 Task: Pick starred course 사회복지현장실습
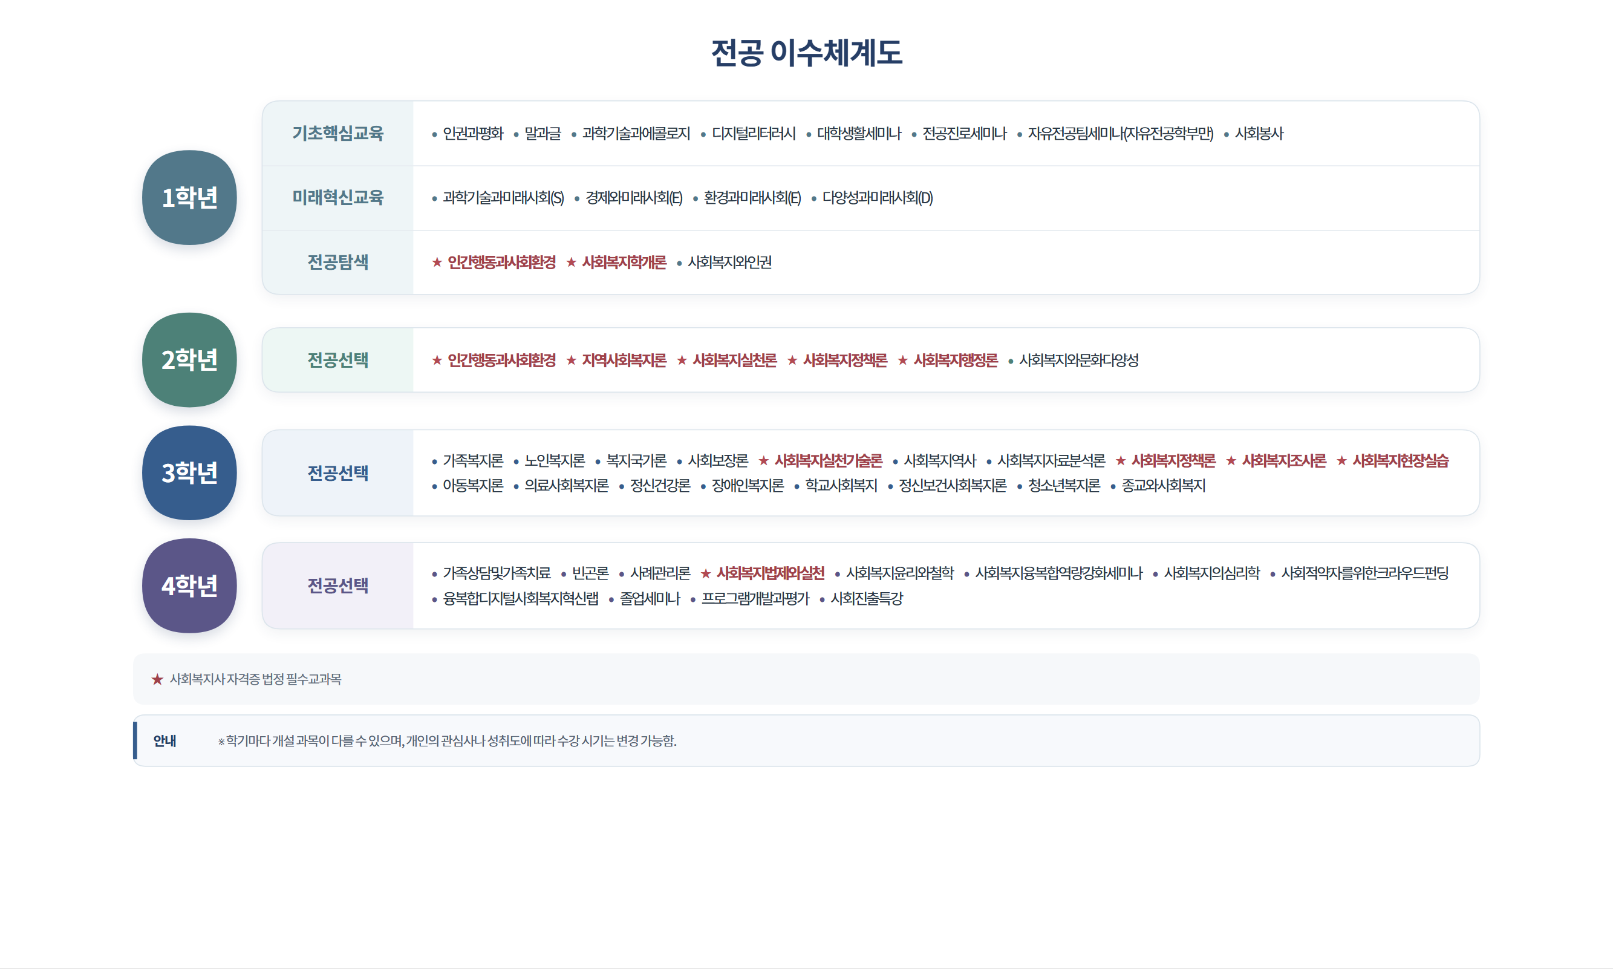(x=1401, y=460)
